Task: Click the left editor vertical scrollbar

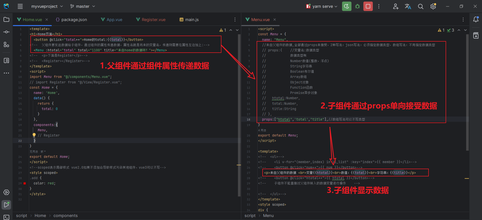Action: click(239, 115)
